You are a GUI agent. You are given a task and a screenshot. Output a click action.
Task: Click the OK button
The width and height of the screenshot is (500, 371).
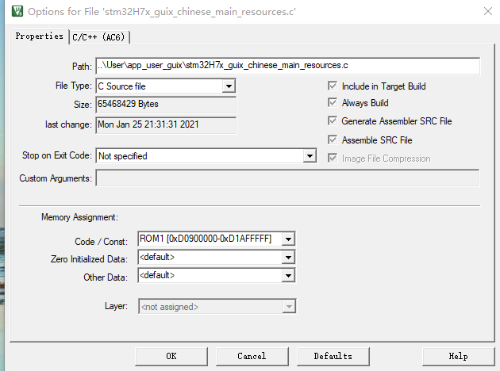point(171,357)
